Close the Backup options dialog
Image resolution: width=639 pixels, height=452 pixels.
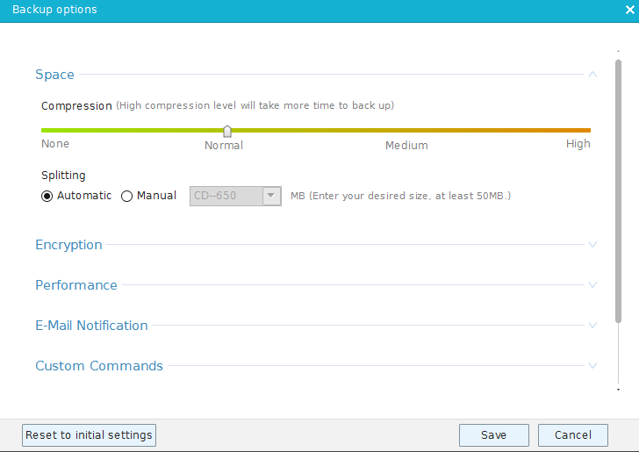630,10
